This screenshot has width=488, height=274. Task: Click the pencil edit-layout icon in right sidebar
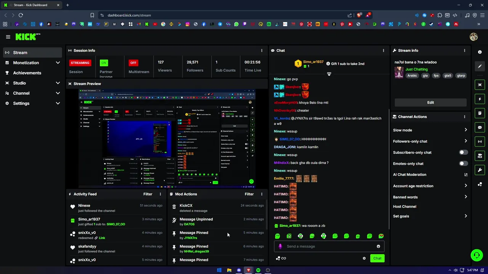tap(480, 66)
